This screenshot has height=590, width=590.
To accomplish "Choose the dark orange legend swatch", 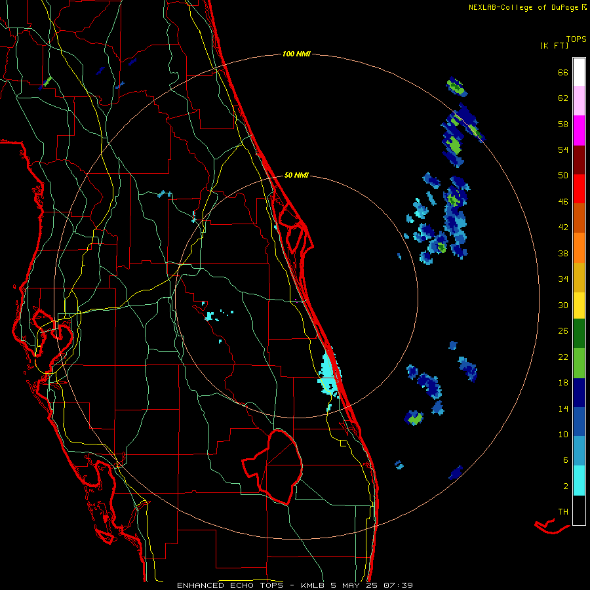I will click(579, 218).
